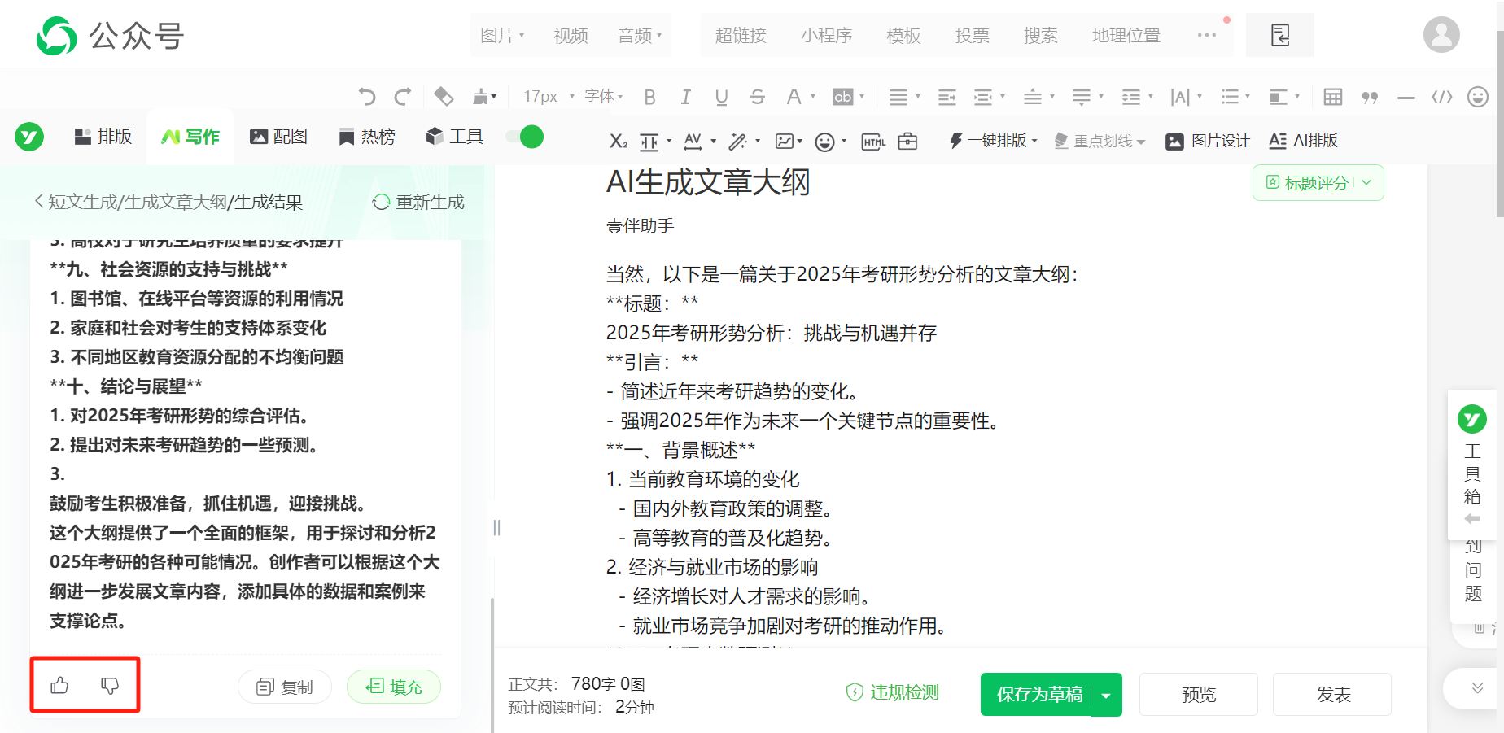Click the 复制 copy button

tap(285, 687)
